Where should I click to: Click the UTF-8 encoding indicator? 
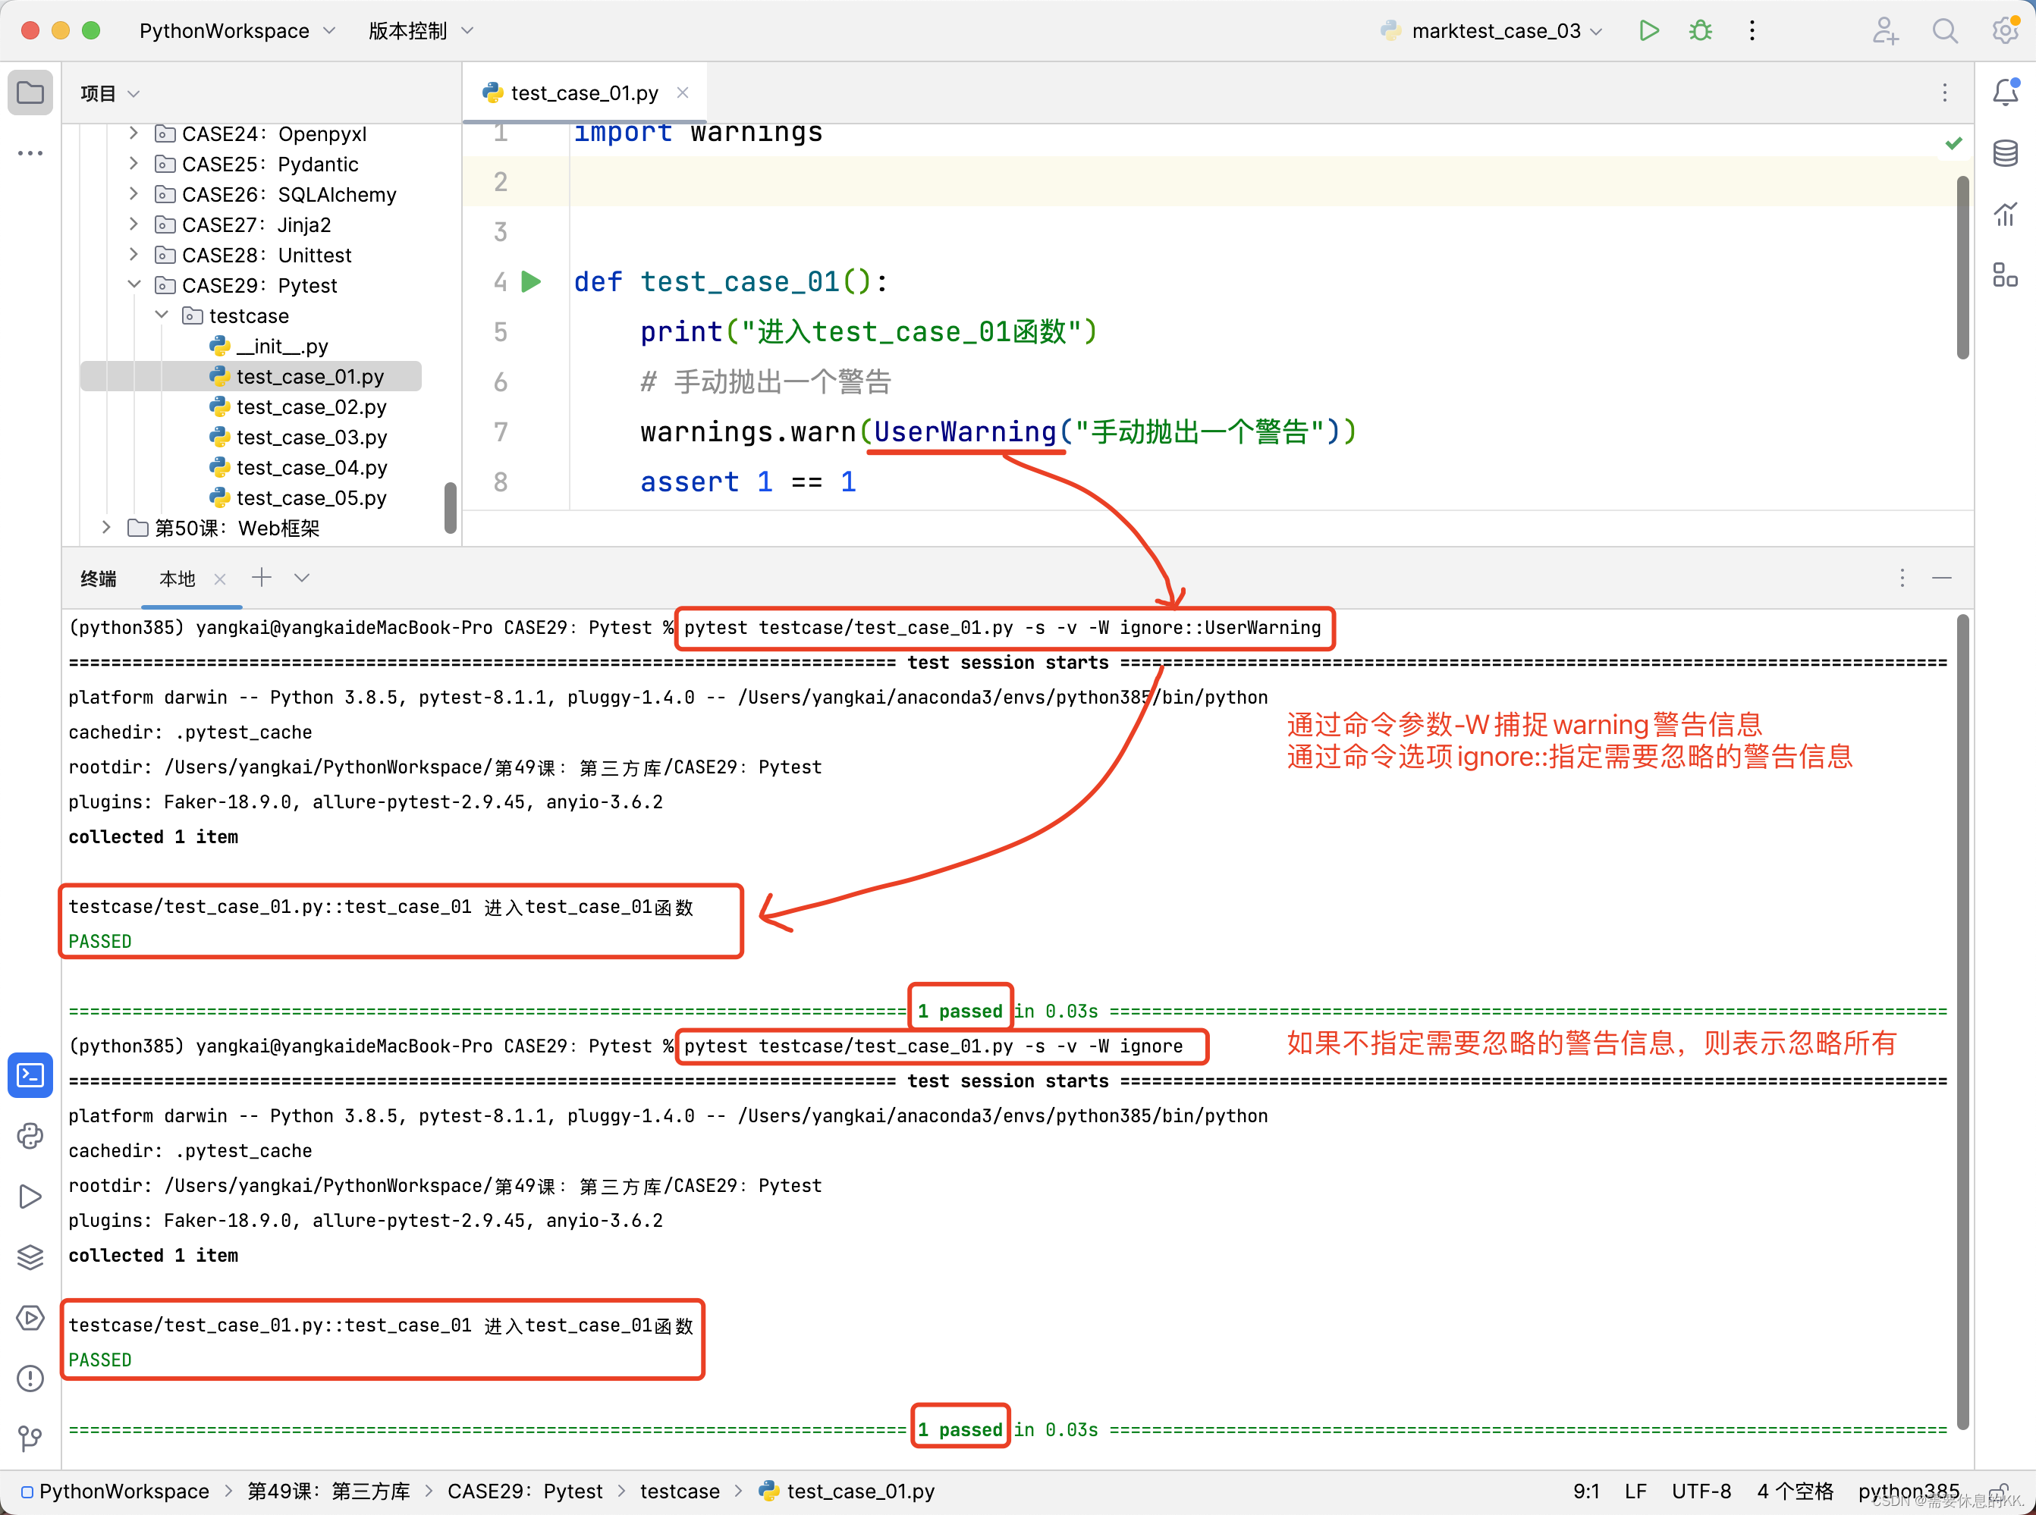(1701, 1491)
